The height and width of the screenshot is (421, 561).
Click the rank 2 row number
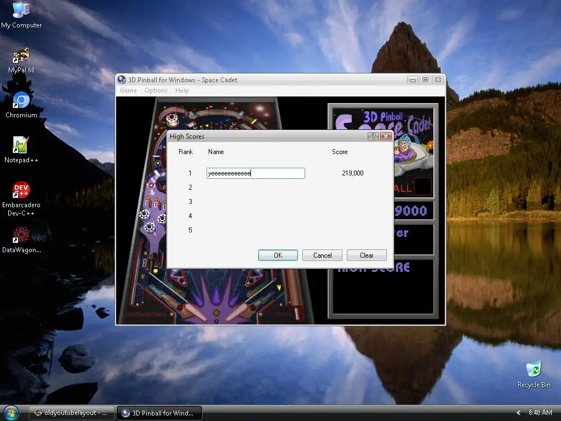point(190,187)
